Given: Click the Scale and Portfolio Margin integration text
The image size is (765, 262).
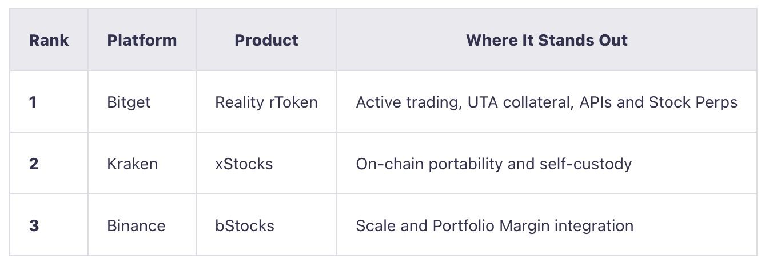Looking at the screenshot, I should click(495, 226).
